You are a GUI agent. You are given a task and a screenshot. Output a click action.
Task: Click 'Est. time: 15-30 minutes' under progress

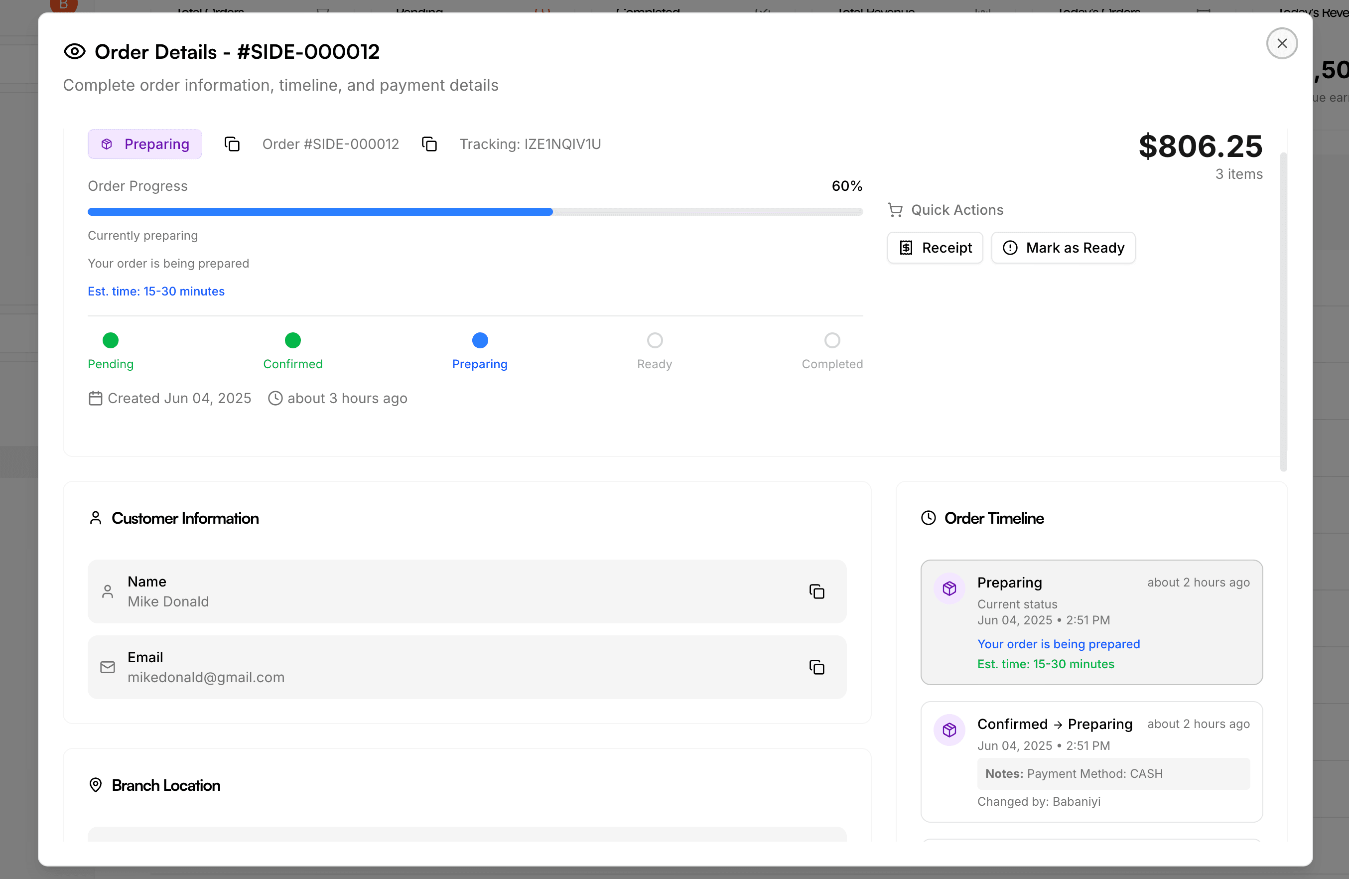pyautogui.click(x=156, y=291)
